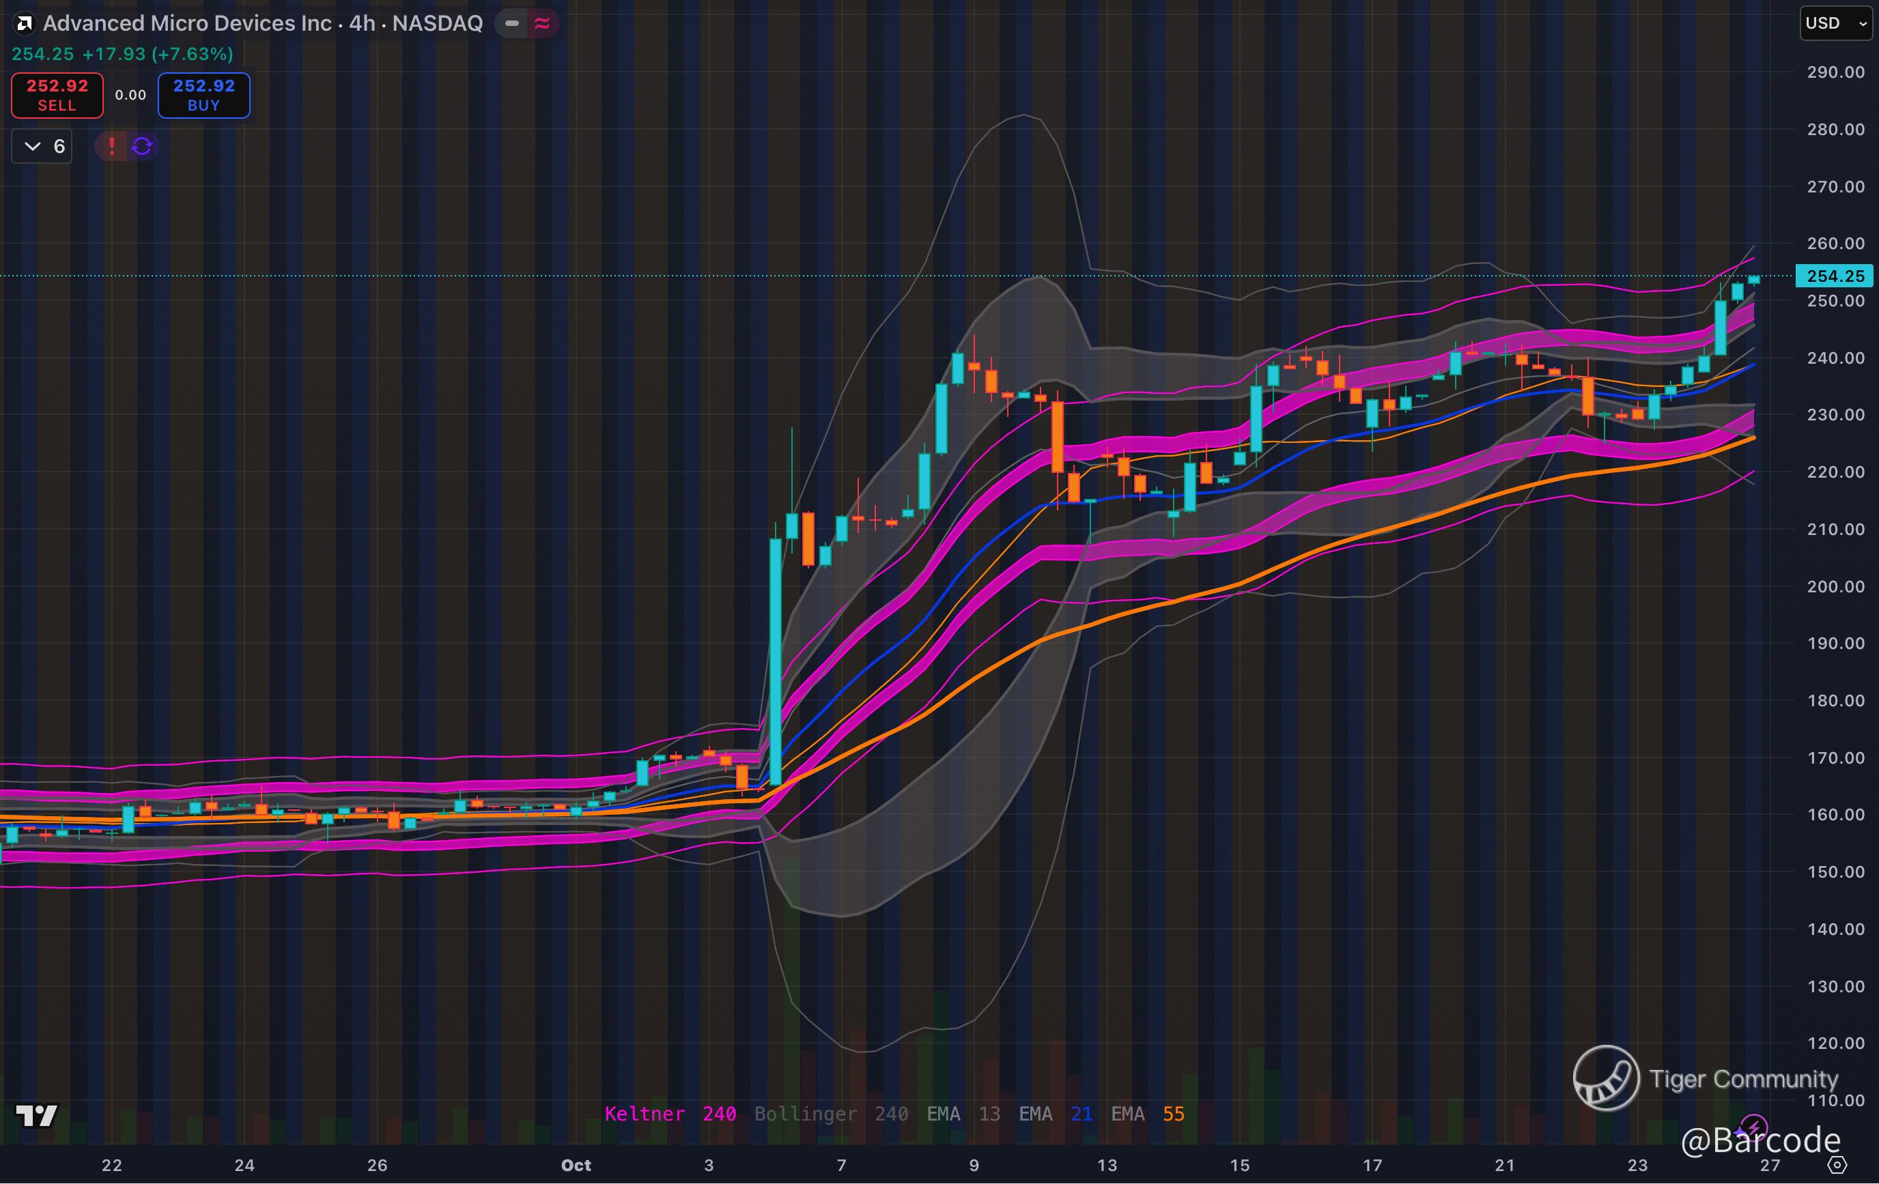Click the pink wavy lines icon

tap(541, 23)
